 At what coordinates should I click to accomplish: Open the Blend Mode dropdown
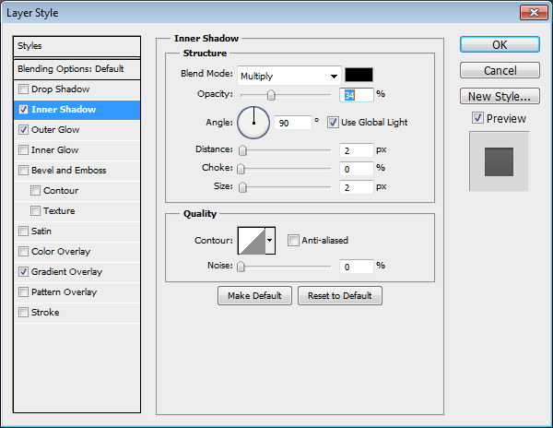[x=288, y=76]
